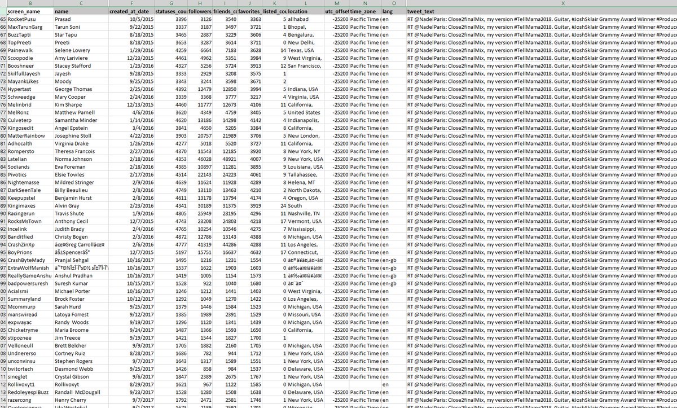This screenshot has height=408, width=677.
Task: Select the screen_name header cell
Action: point(30,11)
